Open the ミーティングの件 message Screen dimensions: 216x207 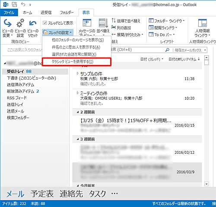pos(137,98)
